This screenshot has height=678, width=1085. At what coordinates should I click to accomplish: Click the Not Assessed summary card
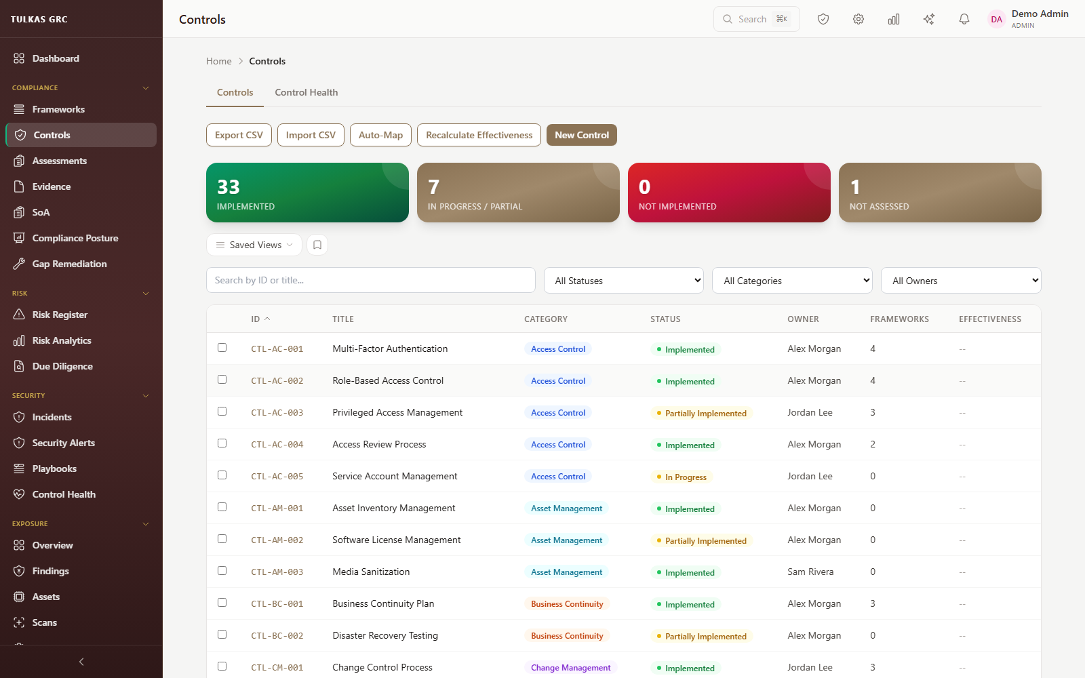[940, 193]
